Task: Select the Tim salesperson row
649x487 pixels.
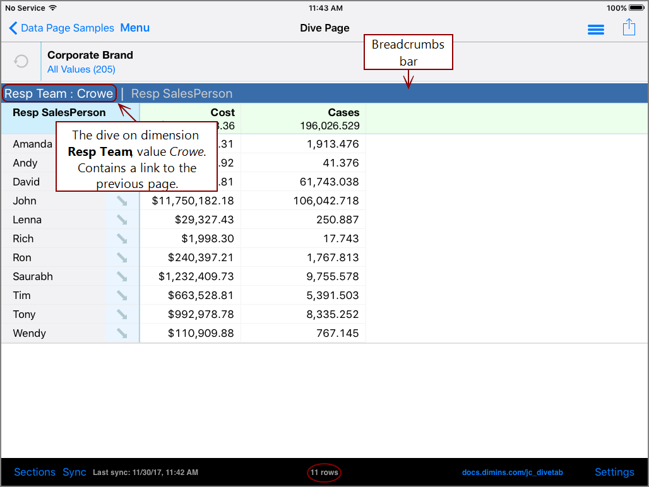Action: point(21,296)
